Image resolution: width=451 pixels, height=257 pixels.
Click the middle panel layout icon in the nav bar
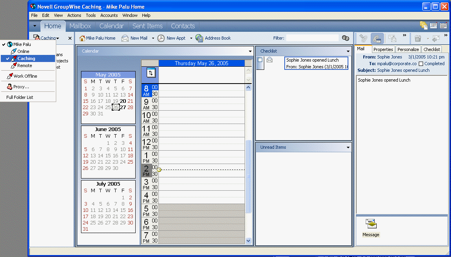pos(433,26)
